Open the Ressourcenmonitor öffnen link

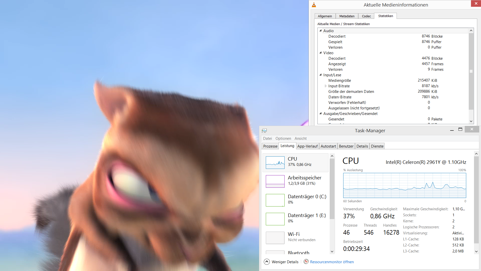pyautogui.click(x=332, y=262)
